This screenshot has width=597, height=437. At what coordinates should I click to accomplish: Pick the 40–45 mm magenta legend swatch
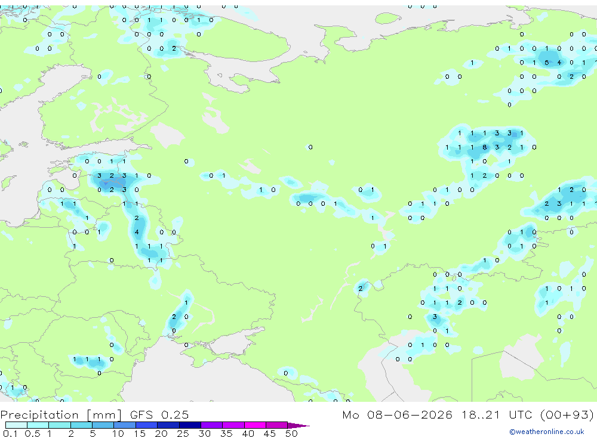pos(255,425)
